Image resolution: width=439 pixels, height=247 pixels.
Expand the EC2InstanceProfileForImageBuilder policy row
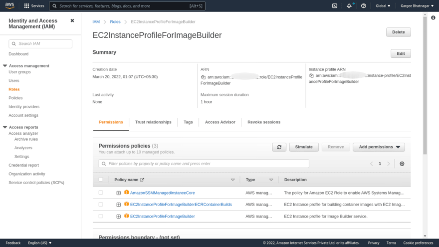coord(118,217)
